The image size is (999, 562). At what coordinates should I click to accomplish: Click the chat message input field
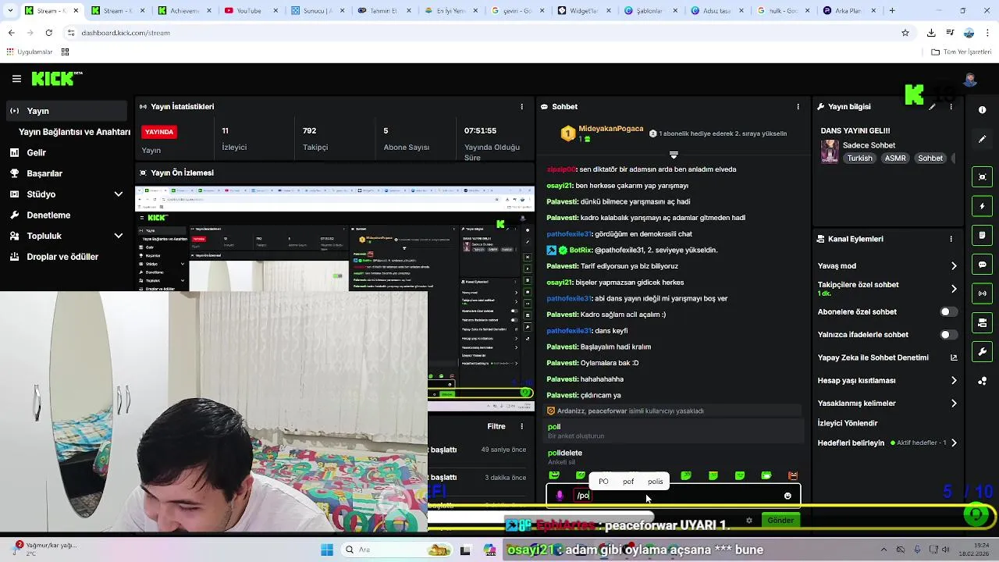point(675,496)
